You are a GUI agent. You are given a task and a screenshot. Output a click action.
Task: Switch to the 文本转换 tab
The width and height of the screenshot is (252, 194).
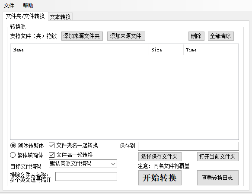coord(60,17)
